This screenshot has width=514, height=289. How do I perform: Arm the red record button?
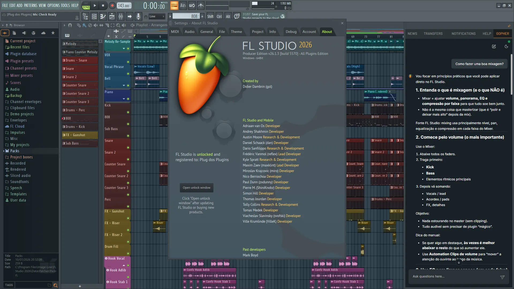click(112, 5)
